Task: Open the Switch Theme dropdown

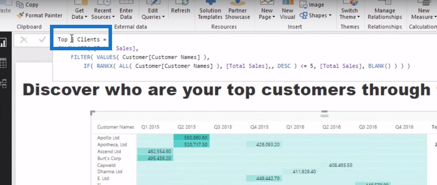Action: pos(349,10)
